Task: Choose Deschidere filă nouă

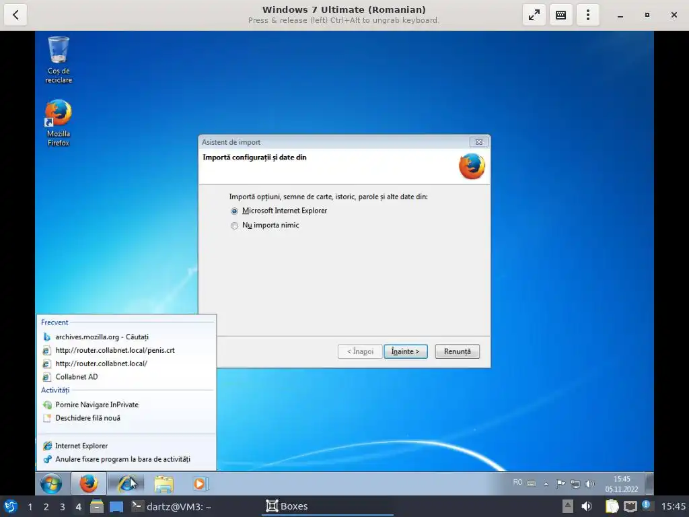Action: point(126,417)
